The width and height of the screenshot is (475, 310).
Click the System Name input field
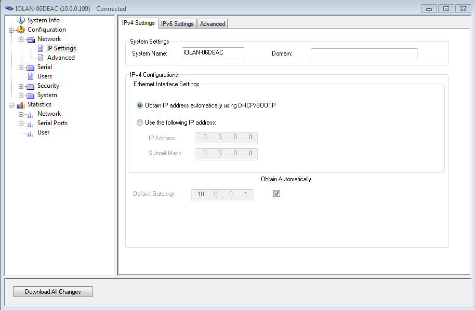(x=213, y=53)
